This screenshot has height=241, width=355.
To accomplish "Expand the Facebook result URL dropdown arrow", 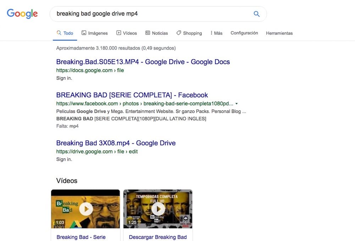I will click(236, 104).
